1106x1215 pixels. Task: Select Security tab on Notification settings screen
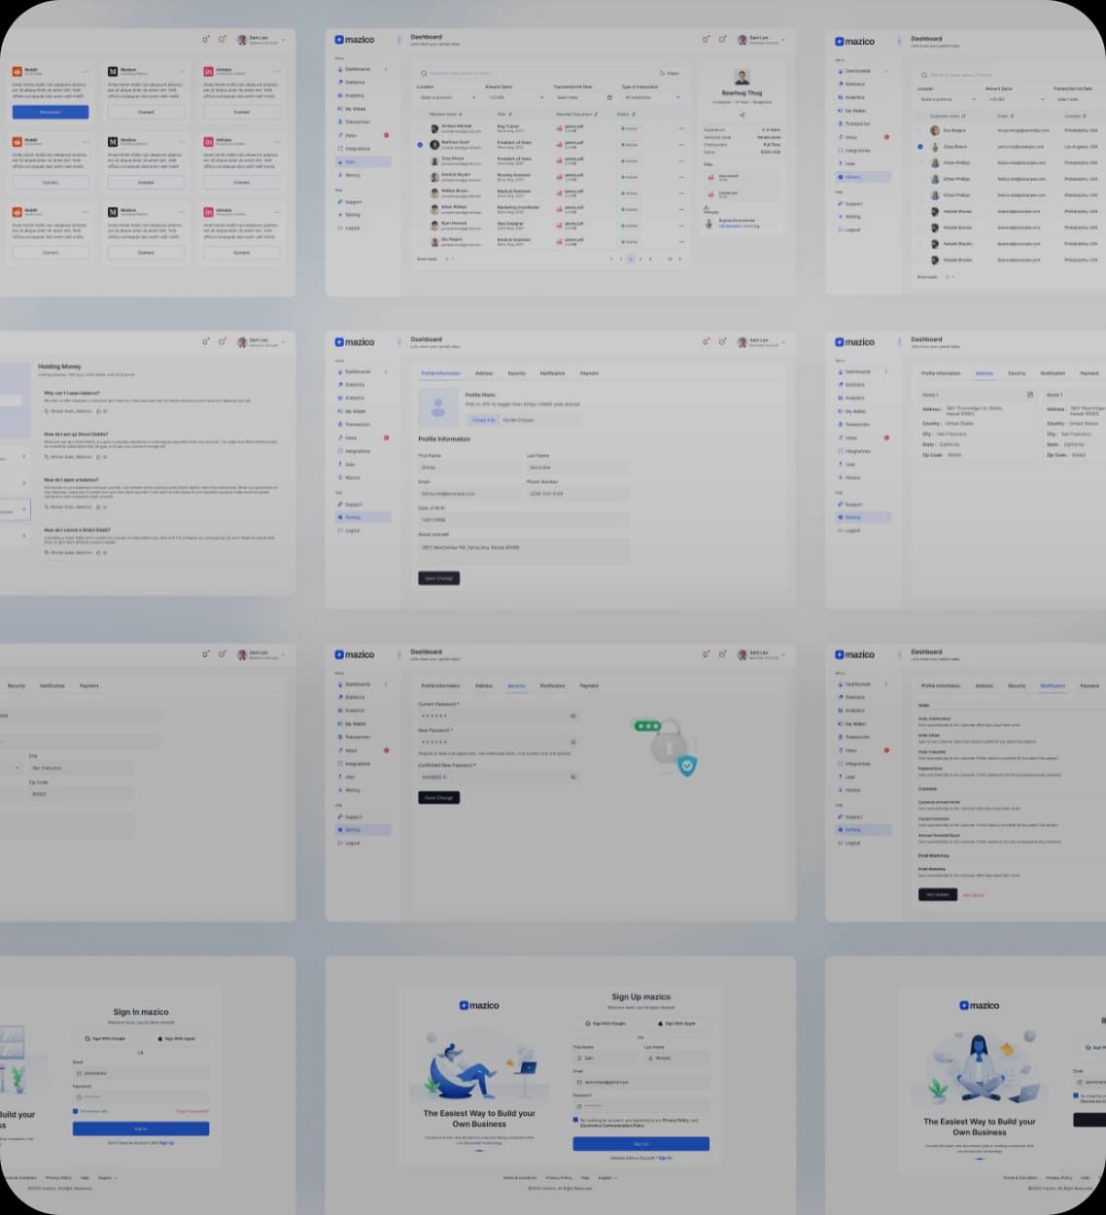1017,685
